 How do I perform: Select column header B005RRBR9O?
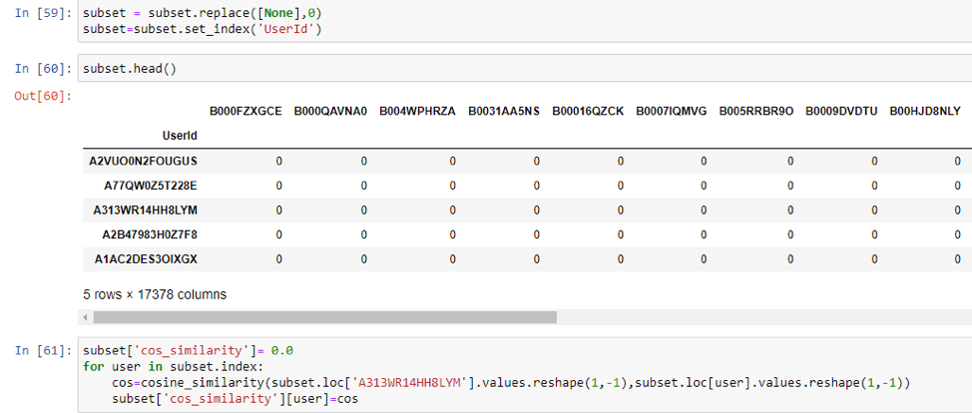point(756,112)
